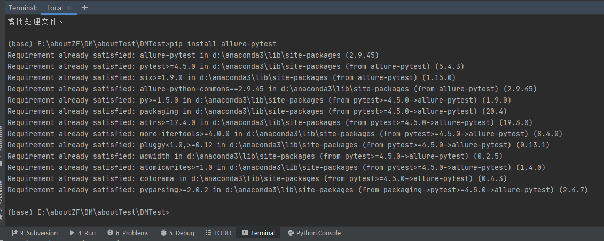Click the empty prompt on last line
The width and height of the screenshot is (604, 241).
[176, 213]
